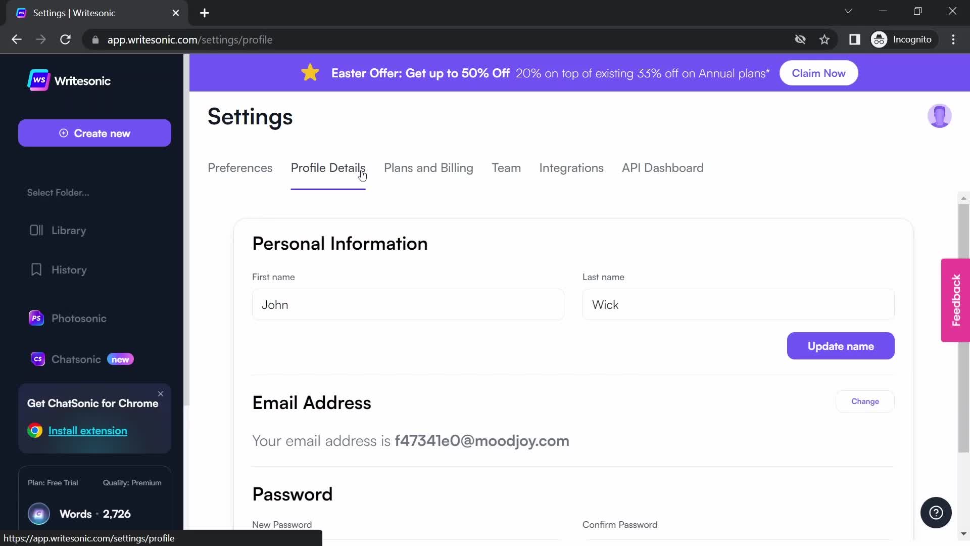Click the Writesonic logo icon

tap(37, 81)
